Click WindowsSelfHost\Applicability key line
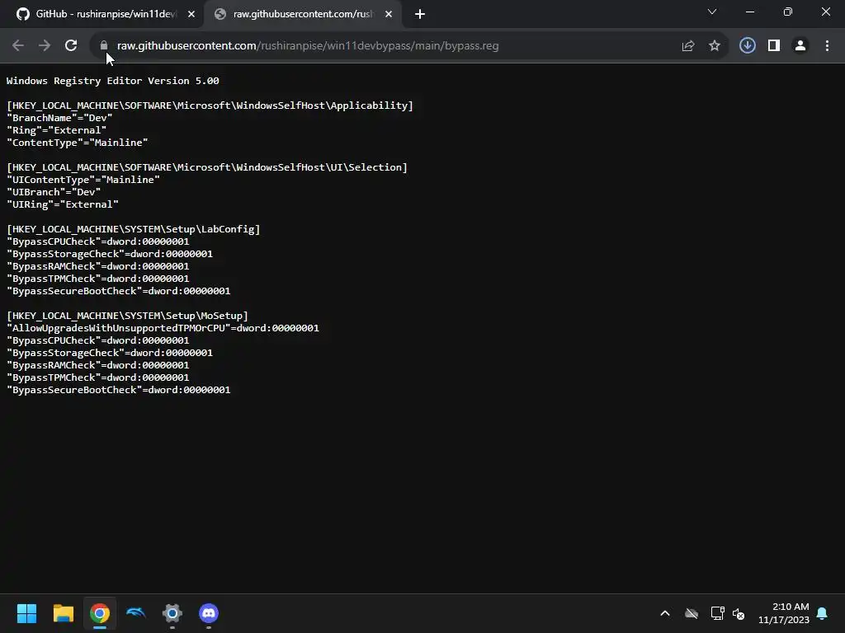The image size is (845, 633). 210,105
